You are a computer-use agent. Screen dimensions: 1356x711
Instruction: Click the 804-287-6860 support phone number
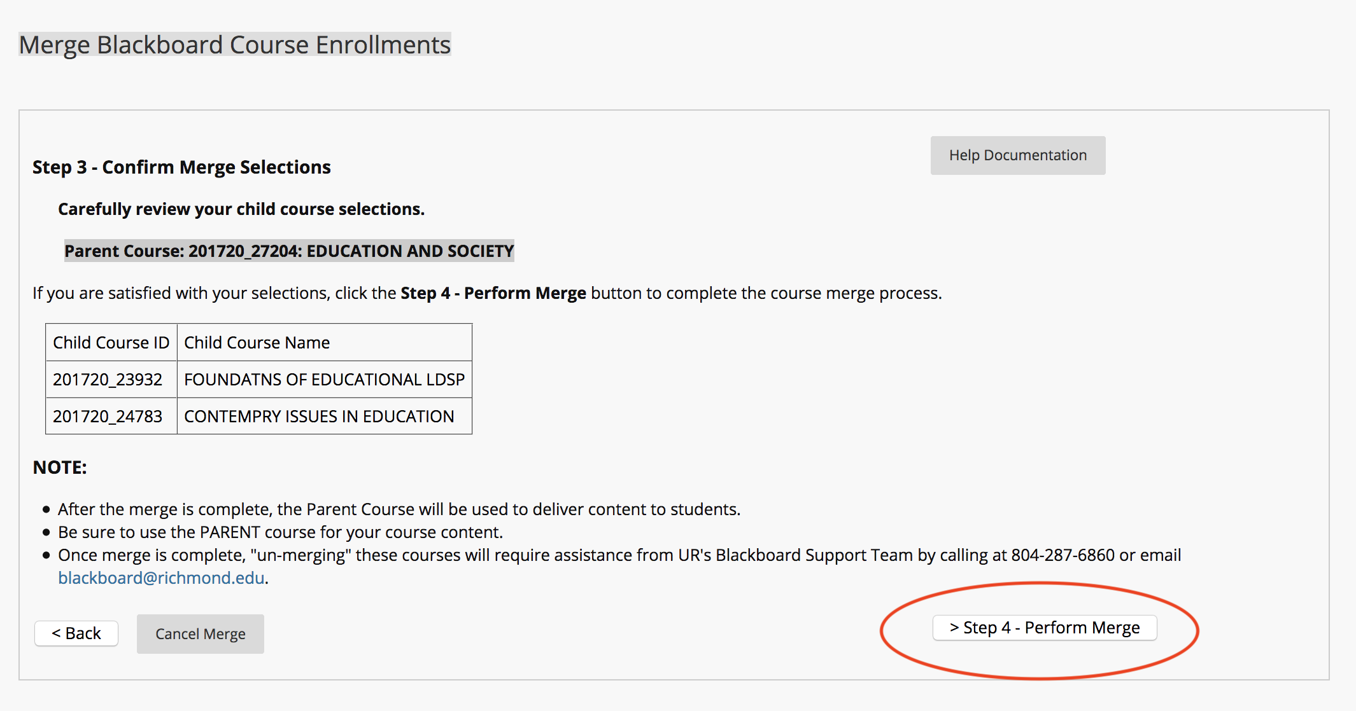pos(1063,555)
